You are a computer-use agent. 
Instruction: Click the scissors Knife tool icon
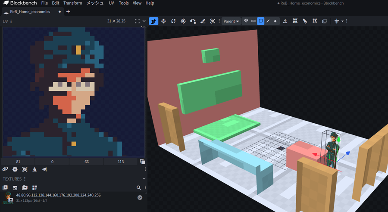click(x=213, y=21)
